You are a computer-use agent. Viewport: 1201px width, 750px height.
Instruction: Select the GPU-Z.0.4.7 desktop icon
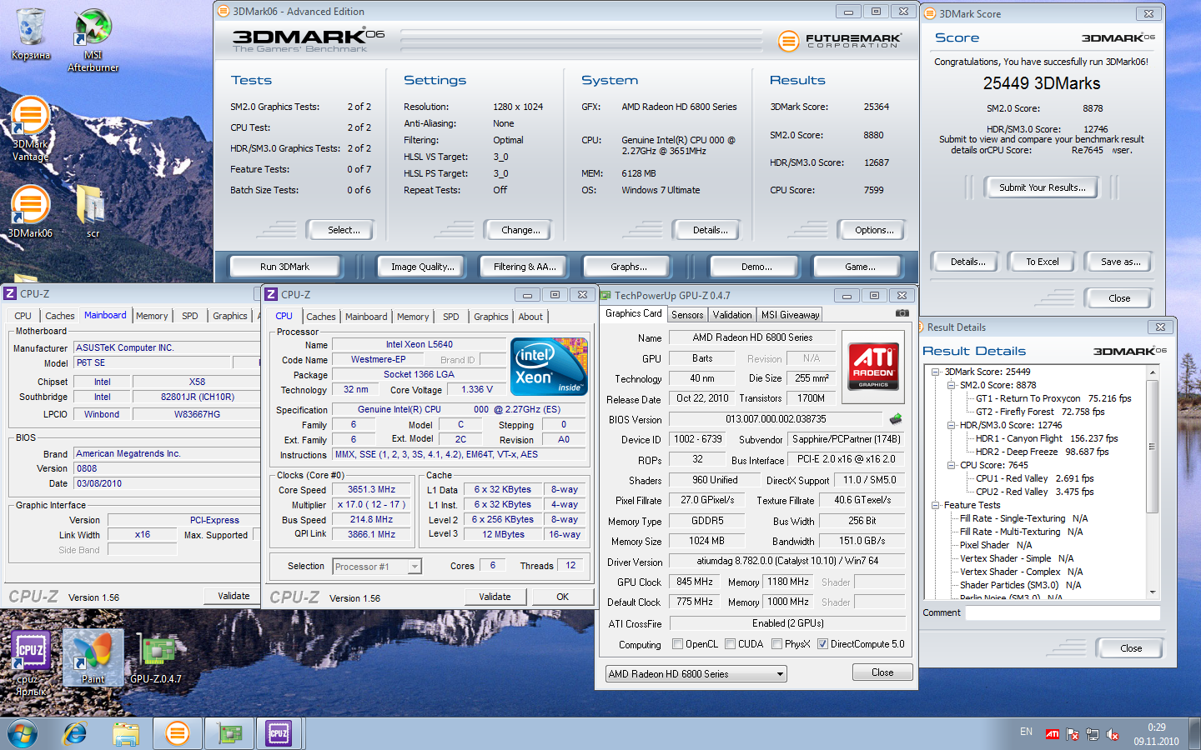pyautogui.click(x=156, y=657)
